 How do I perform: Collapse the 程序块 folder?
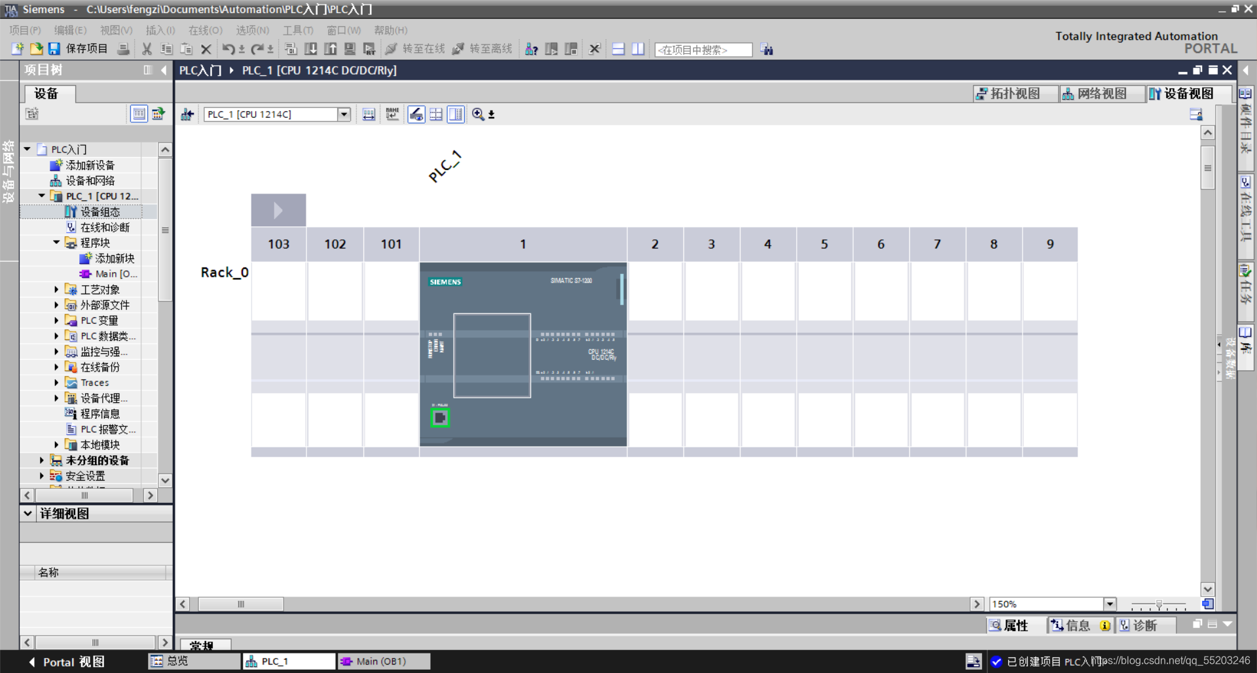pyautogui.click(x=56, y=243)
